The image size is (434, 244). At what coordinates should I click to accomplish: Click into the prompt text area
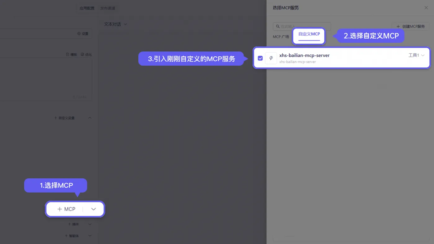coord(46,79)
